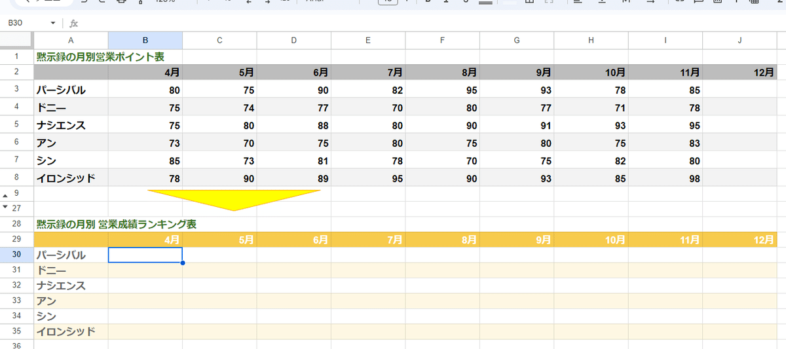Click 8月 header in gray row

(x=442, y=73)
